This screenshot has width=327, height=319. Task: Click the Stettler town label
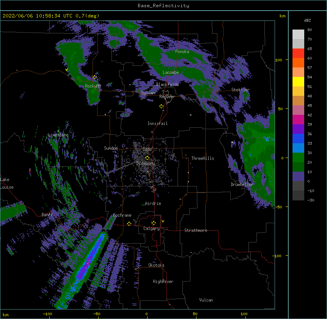tap(240, 90)
